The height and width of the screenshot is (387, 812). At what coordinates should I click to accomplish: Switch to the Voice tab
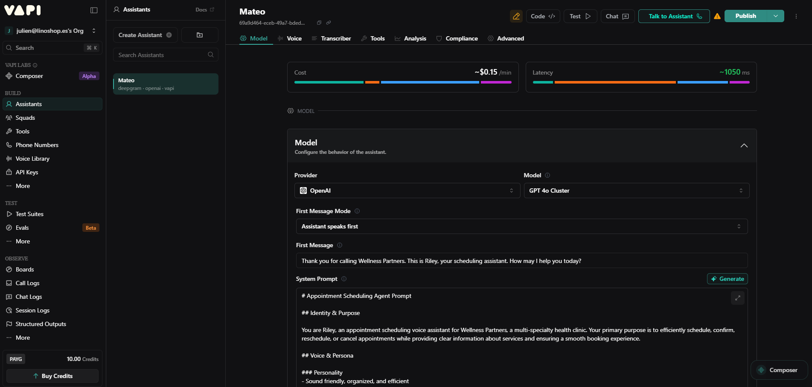[x=290, y=38]
